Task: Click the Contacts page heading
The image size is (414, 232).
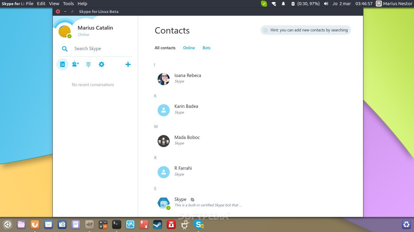Action: [172, 31]
